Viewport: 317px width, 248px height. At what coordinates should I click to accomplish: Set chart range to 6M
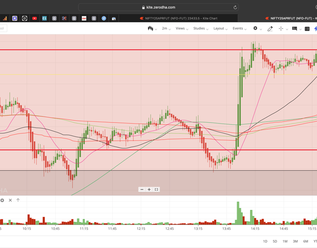click(x=305, y=241)
